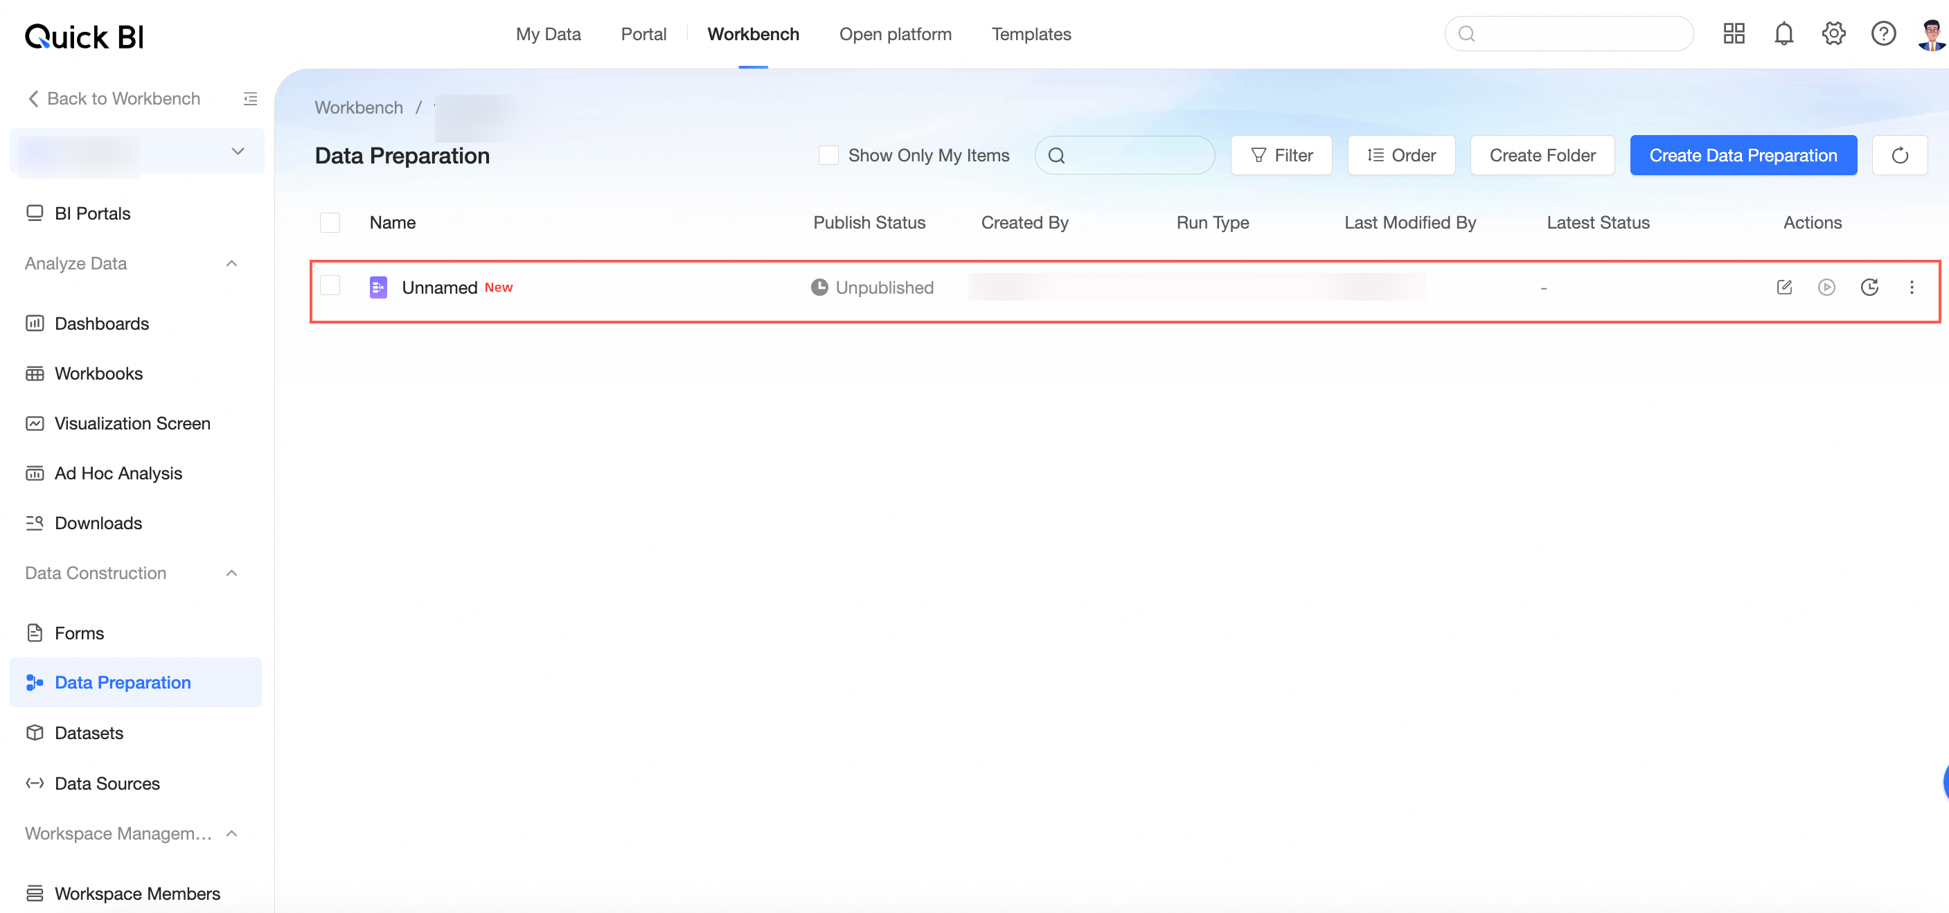Tick the select-all checkbox in table header

tap(330, 222)
